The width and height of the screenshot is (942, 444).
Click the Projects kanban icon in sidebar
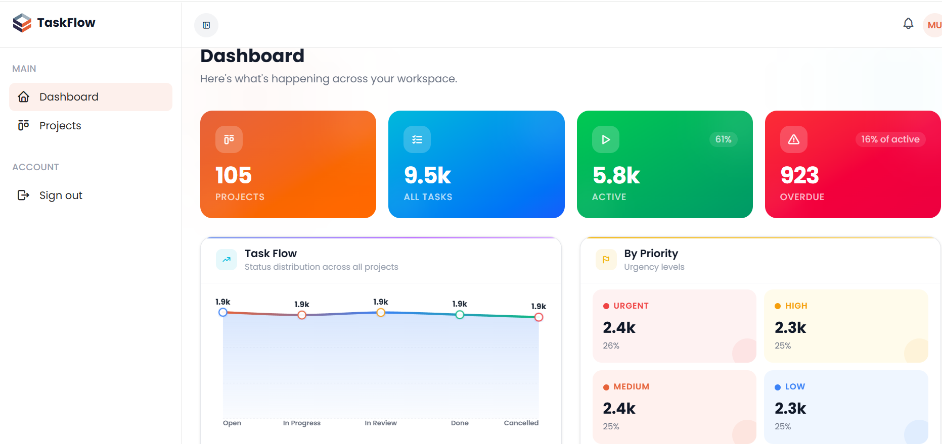tap(24, 125)
